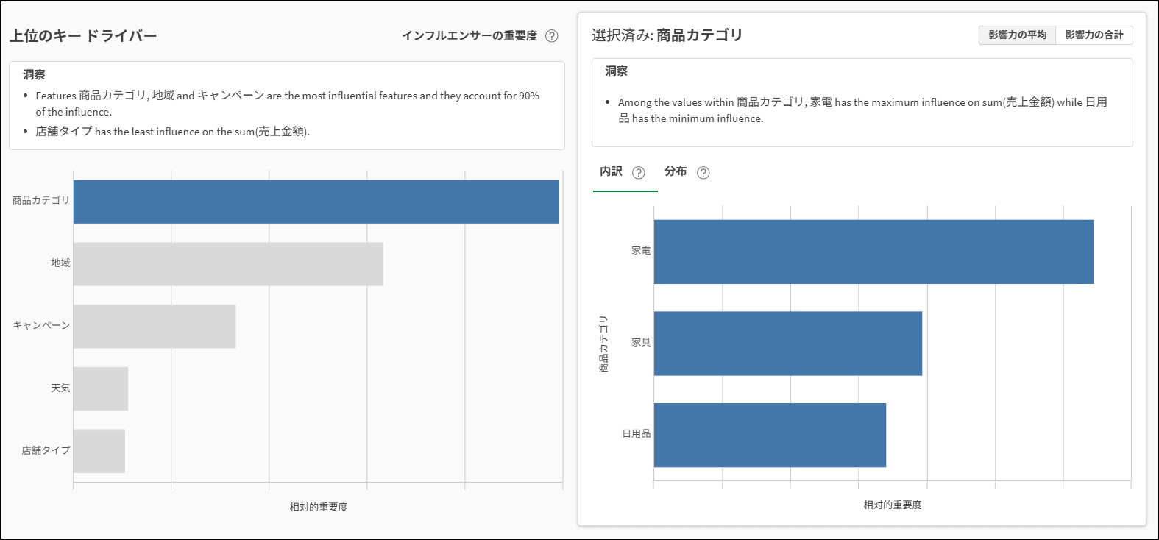Open the 分布 tab
Viewport: 1159px width, 540px height.
pos(676,171)
